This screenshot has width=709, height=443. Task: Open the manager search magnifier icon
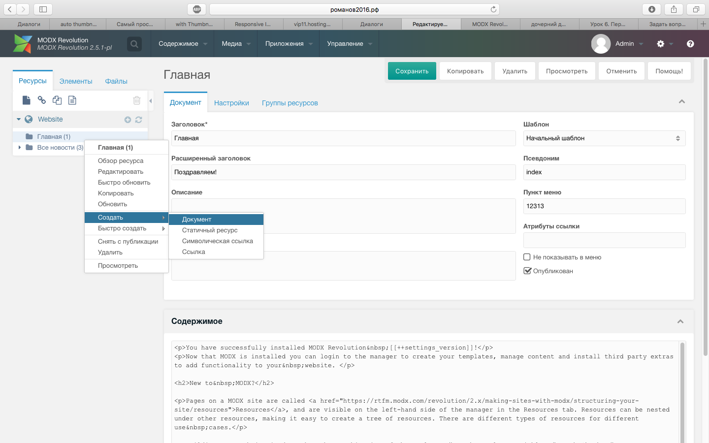click(x=134, y=44)
